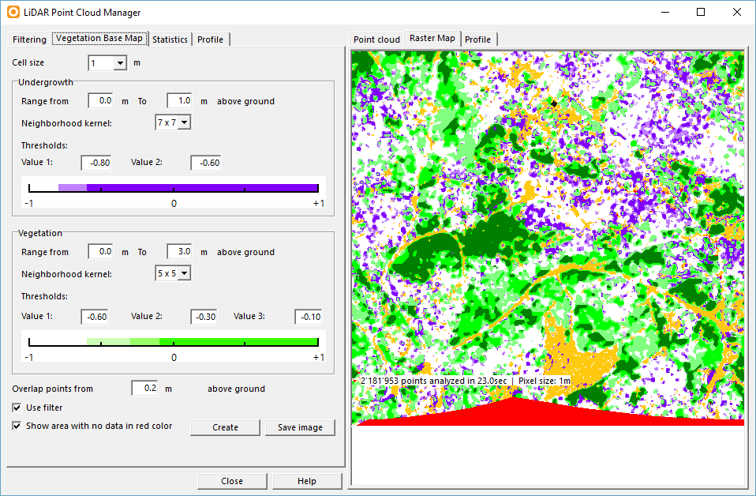
Task: Open the right panel Profile tab
Action: click(x=477, y=39)
